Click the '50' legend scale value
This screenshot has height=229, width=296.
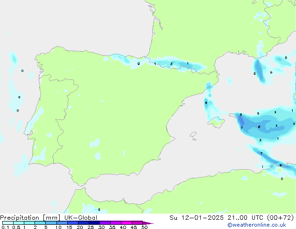coord(144,227)
